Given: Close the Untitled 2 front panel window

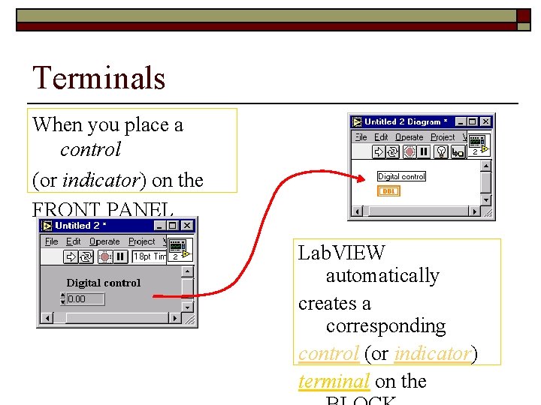Looking at the screenshot, I should (186, 226).
